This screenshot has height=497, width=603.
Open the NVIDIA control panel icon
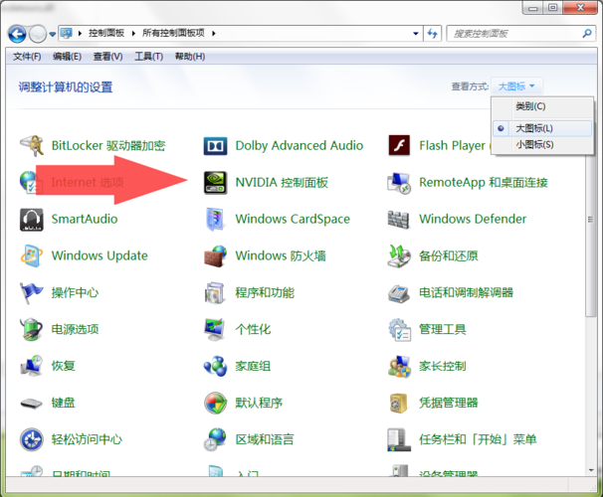click(215, 183)
